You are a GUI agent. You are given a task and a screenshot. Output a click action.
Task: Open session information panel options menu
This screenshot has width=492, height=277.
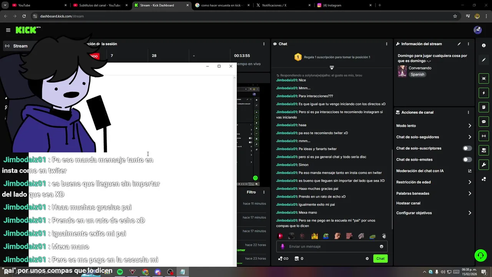click(264, 44)
